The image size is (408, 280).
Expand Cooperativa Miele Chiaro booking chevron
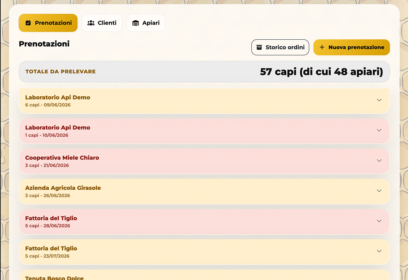379,160
